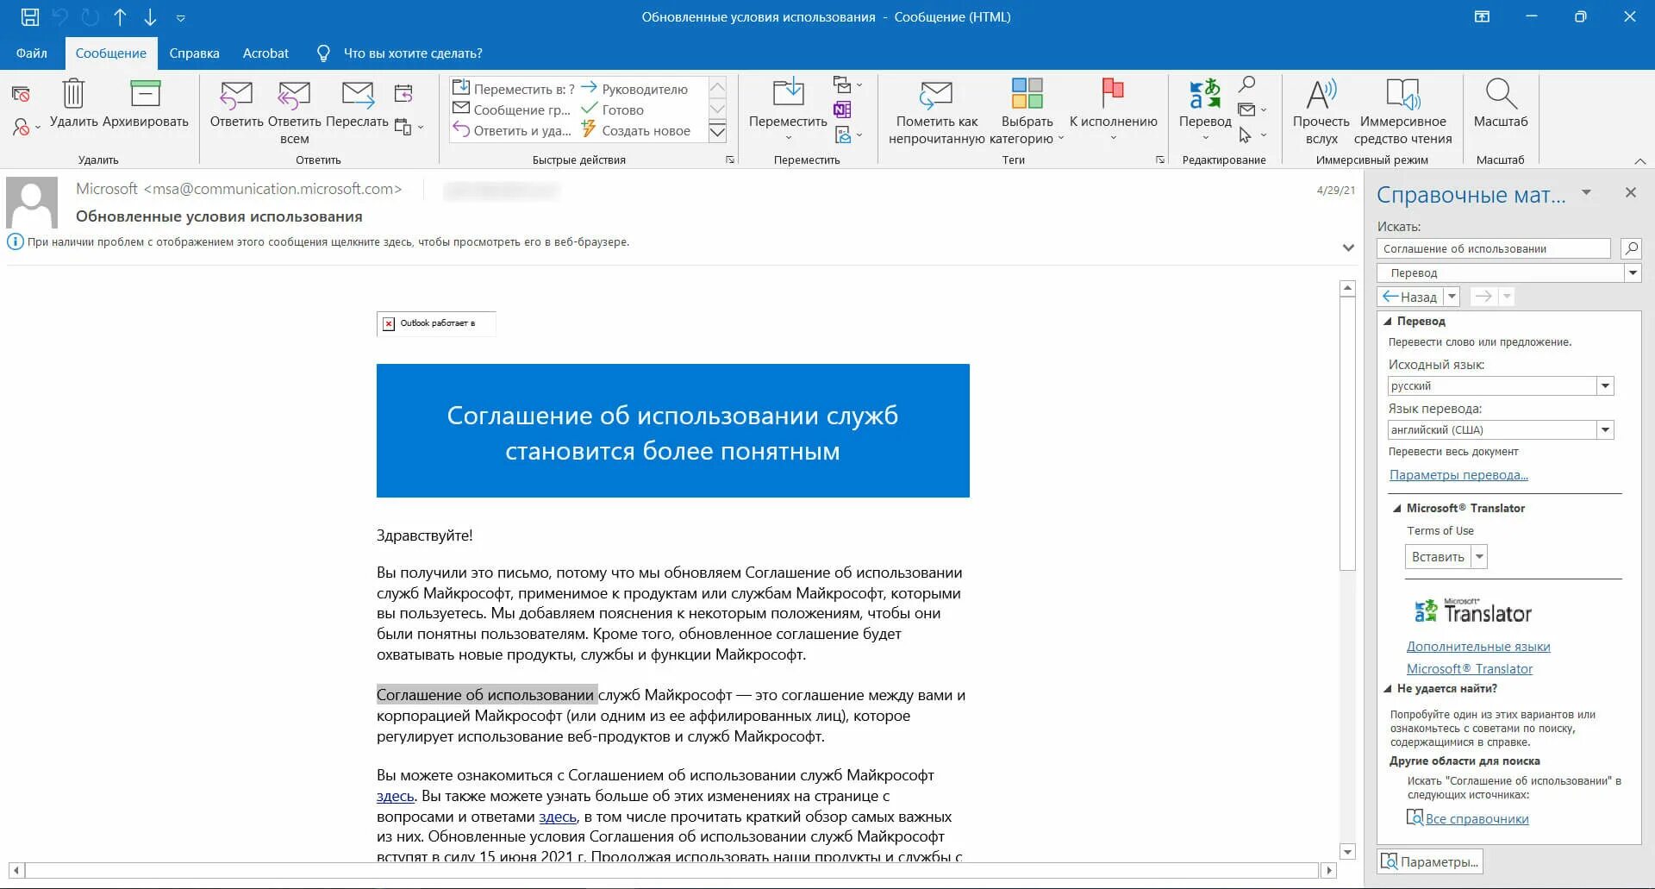
Task: Open the Select cursor icon dropdown
Action: [x=1252, y=135]
